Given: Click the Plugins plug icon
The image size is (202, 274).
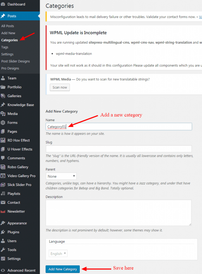Looking at the screenshot, I should tap(3, 232).
